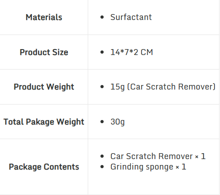
Task: Click the Package Contents header
Action: point(44,167)
